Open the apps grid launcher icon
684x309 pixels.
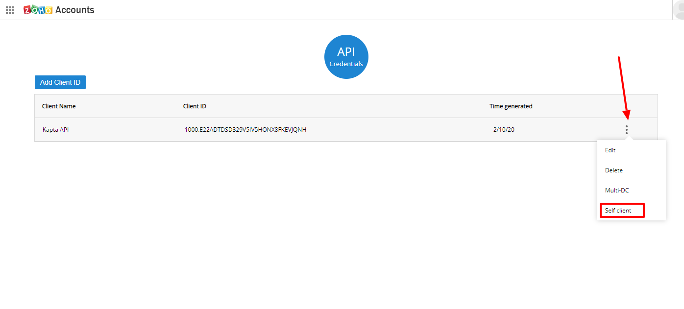(10, 10)
